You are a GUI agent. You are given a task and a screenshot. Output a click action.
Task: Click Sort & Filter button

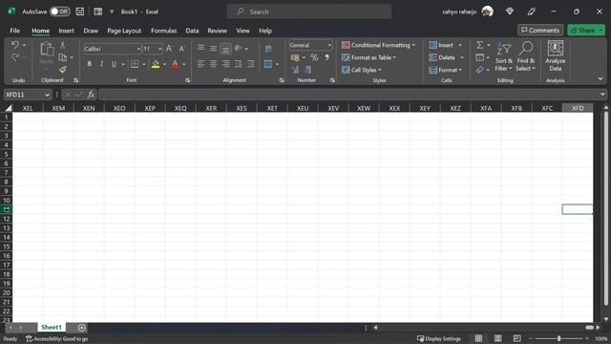tap(504, 56)
